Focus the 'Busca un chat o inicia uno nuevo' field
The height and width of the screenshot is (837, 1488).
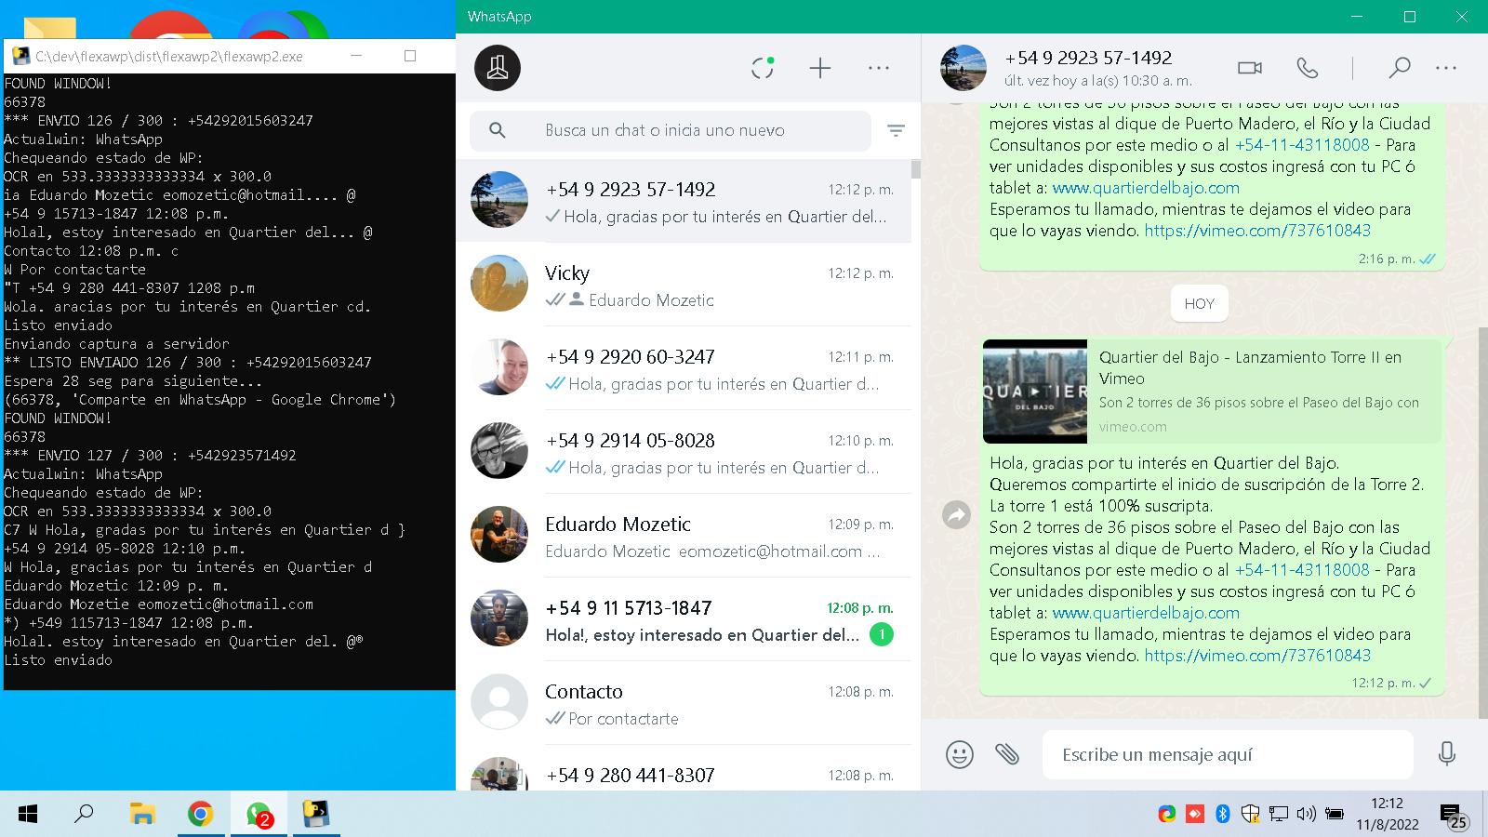pyautogui.click(x=670, y=130)
